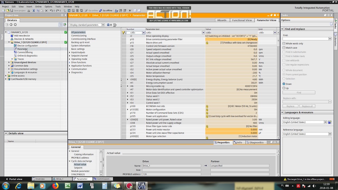
Task: Collapse the Details view panel
Action: tap(6, 133)
